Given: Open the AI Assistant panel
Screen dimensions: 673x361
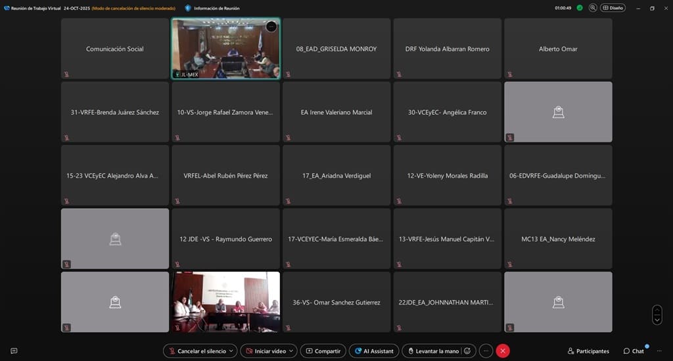Looking at the screenshot, I should tap(373, 351).
